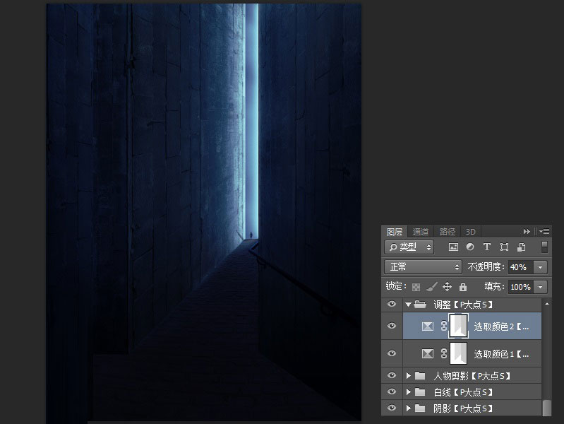
Task: Switch to the 3D tab
Action: (471, 232)
